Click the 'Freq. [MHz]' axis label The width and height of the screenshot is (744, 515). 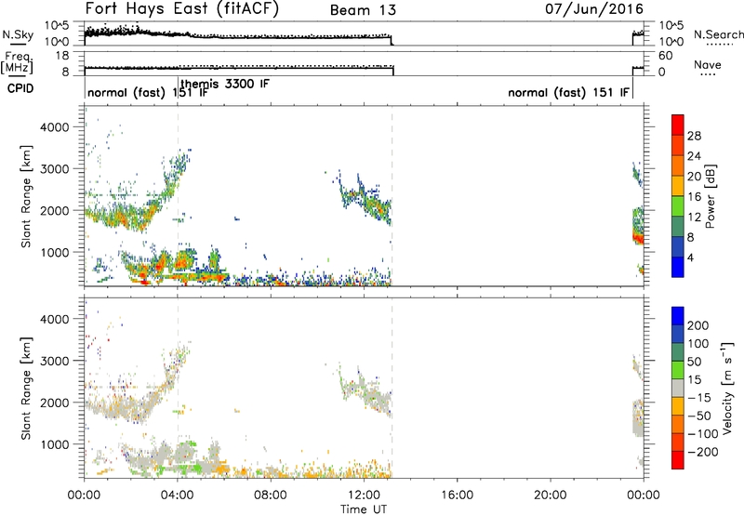18,63
